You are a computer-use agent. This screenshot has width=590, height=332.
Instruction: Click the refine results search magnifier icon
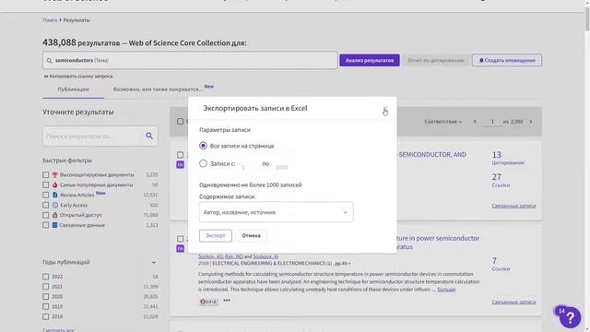pos(149,136)
